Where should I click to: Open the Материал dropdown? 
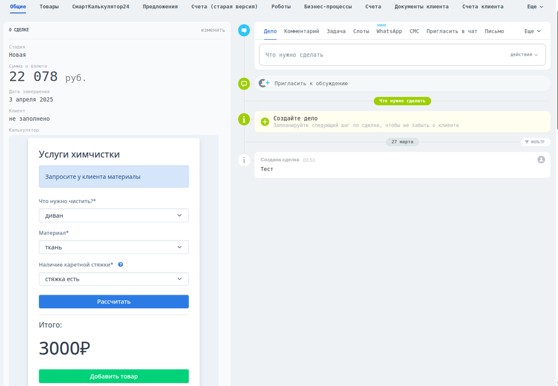[114, 247]
